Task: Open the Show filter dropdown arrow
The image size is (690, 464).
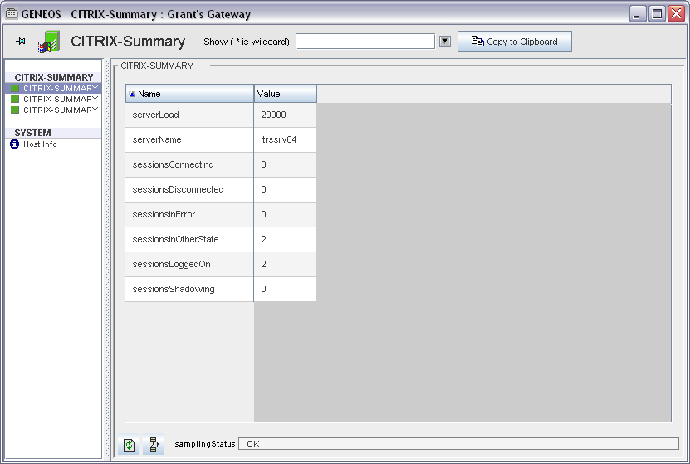Action: [444, 42]
